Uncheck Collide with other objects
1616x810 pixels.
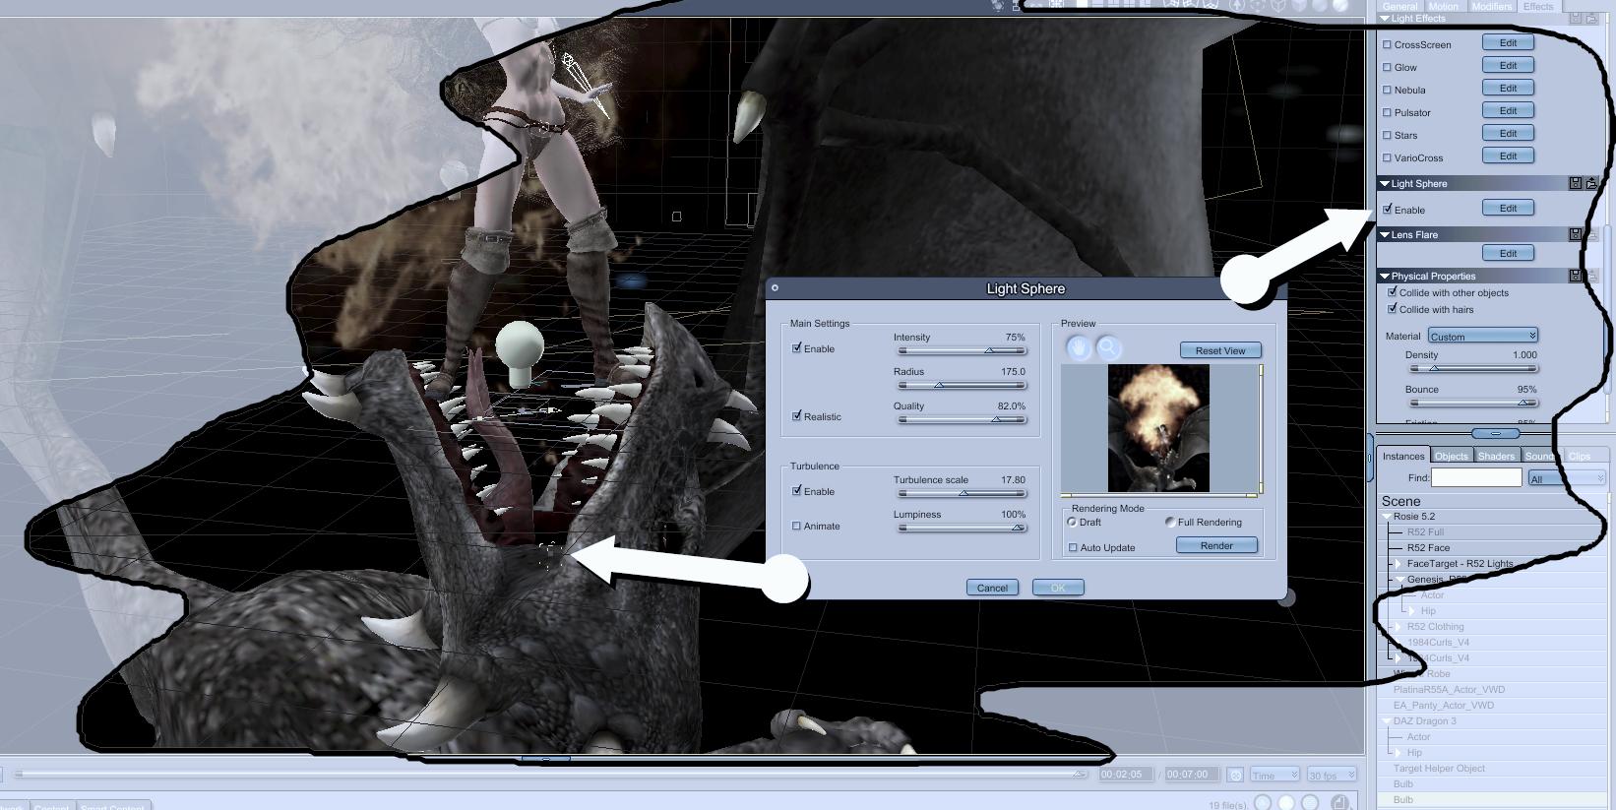tap(1393, 292)
